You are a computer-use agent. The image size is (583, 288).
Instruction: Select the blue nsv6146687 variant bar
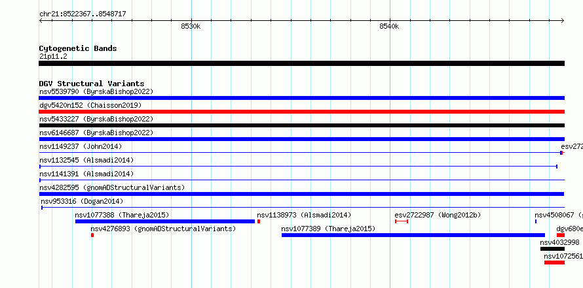pyautogui.click(x=301, y=139)
